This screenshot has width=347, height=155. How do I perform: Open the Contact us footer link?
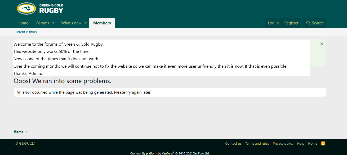233,144
